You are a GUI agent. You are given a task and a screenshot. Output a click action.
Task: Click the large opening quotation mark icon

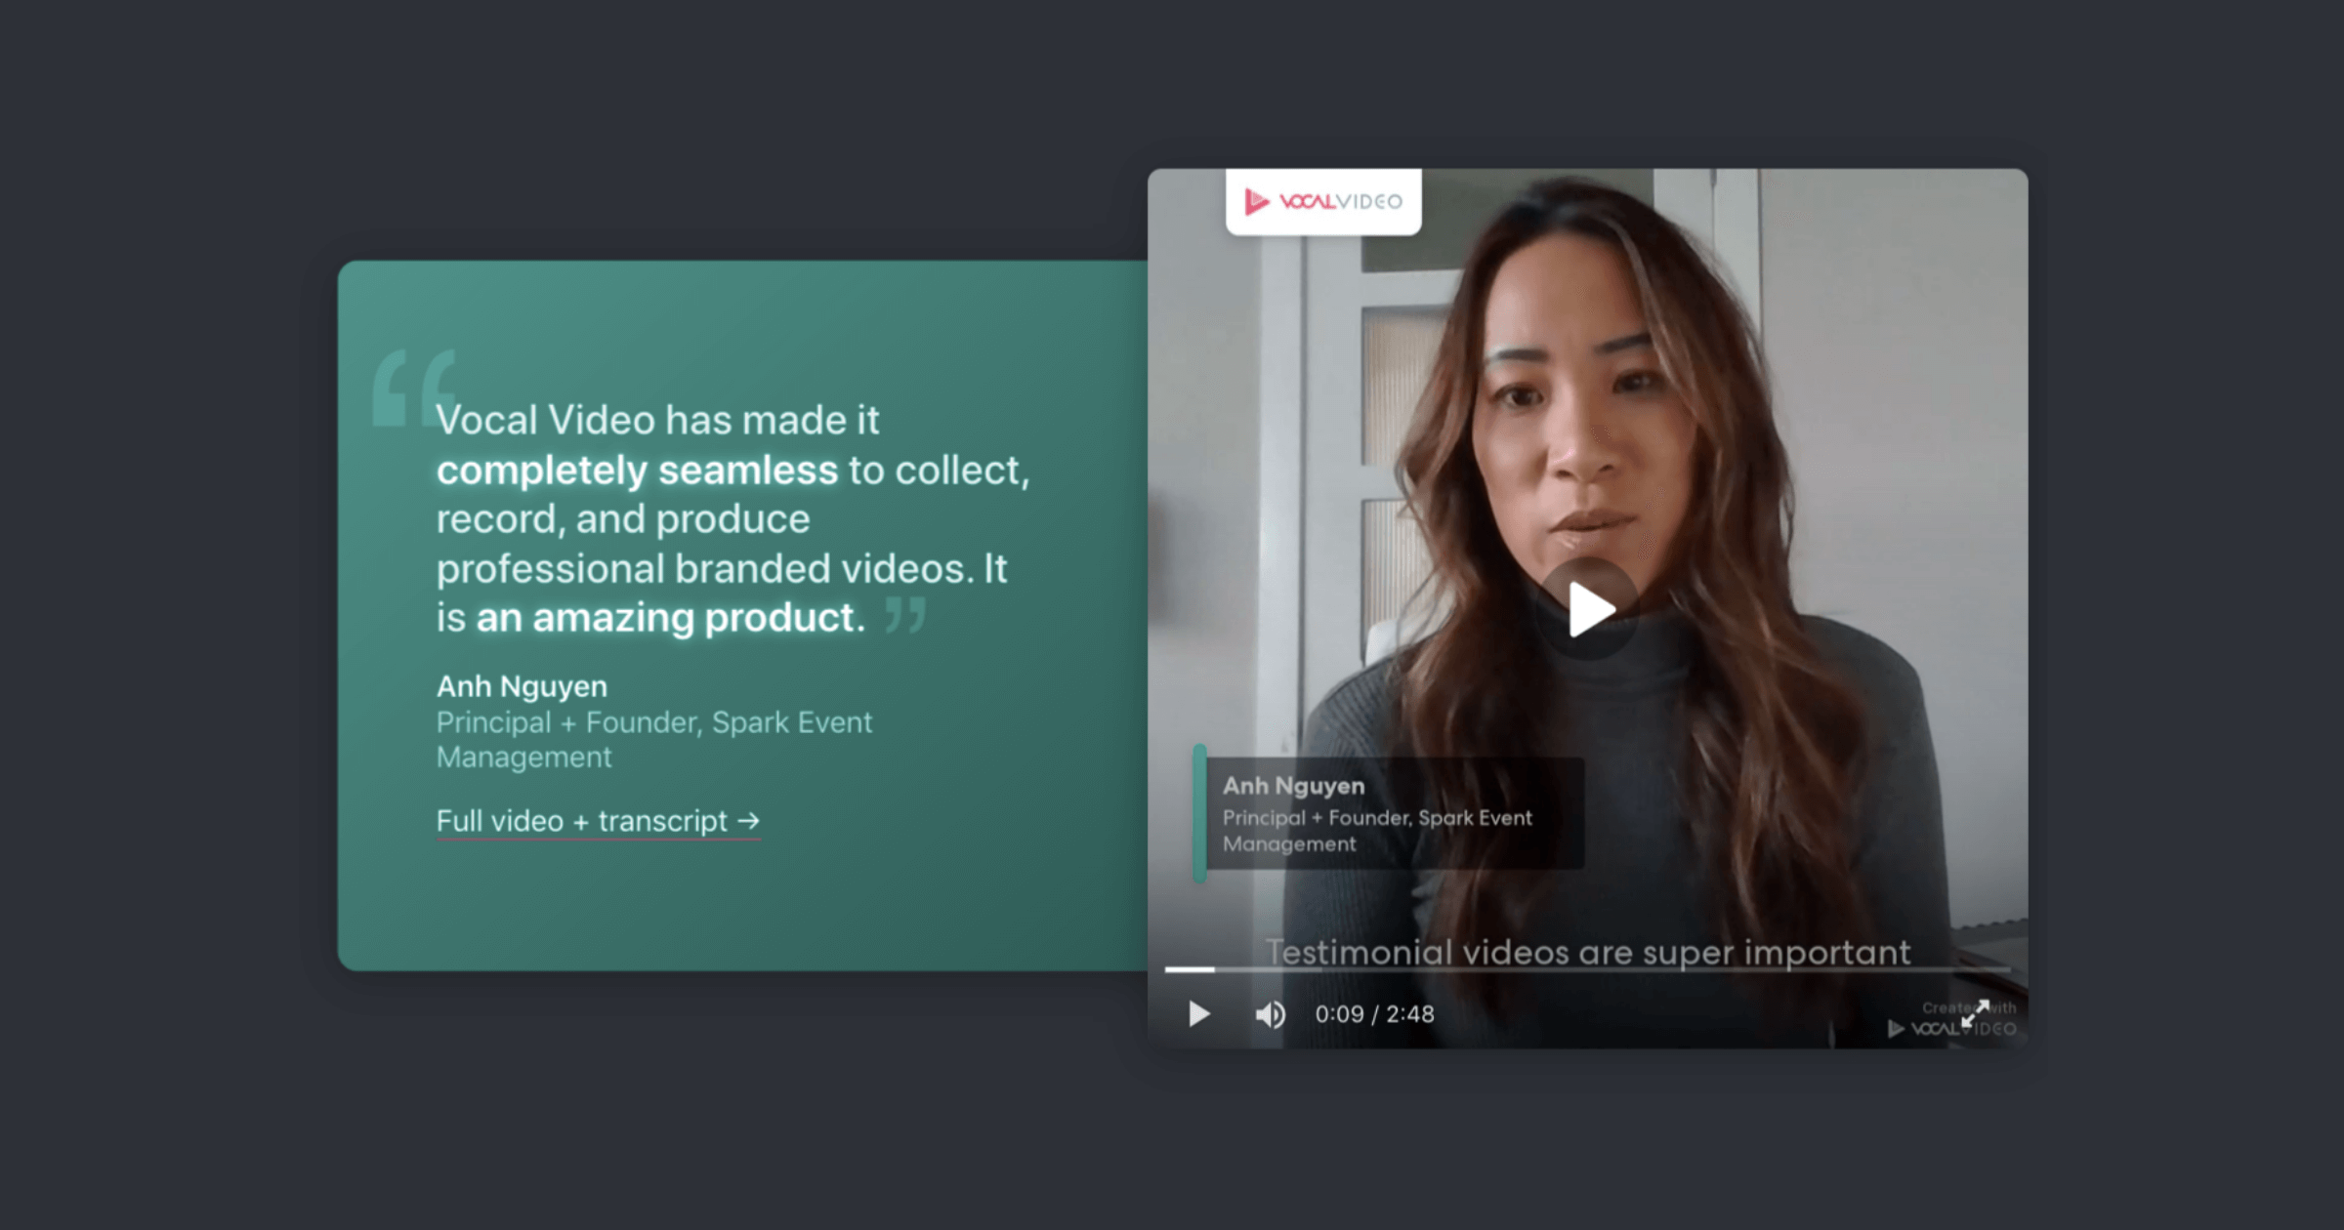click(412, 389)
